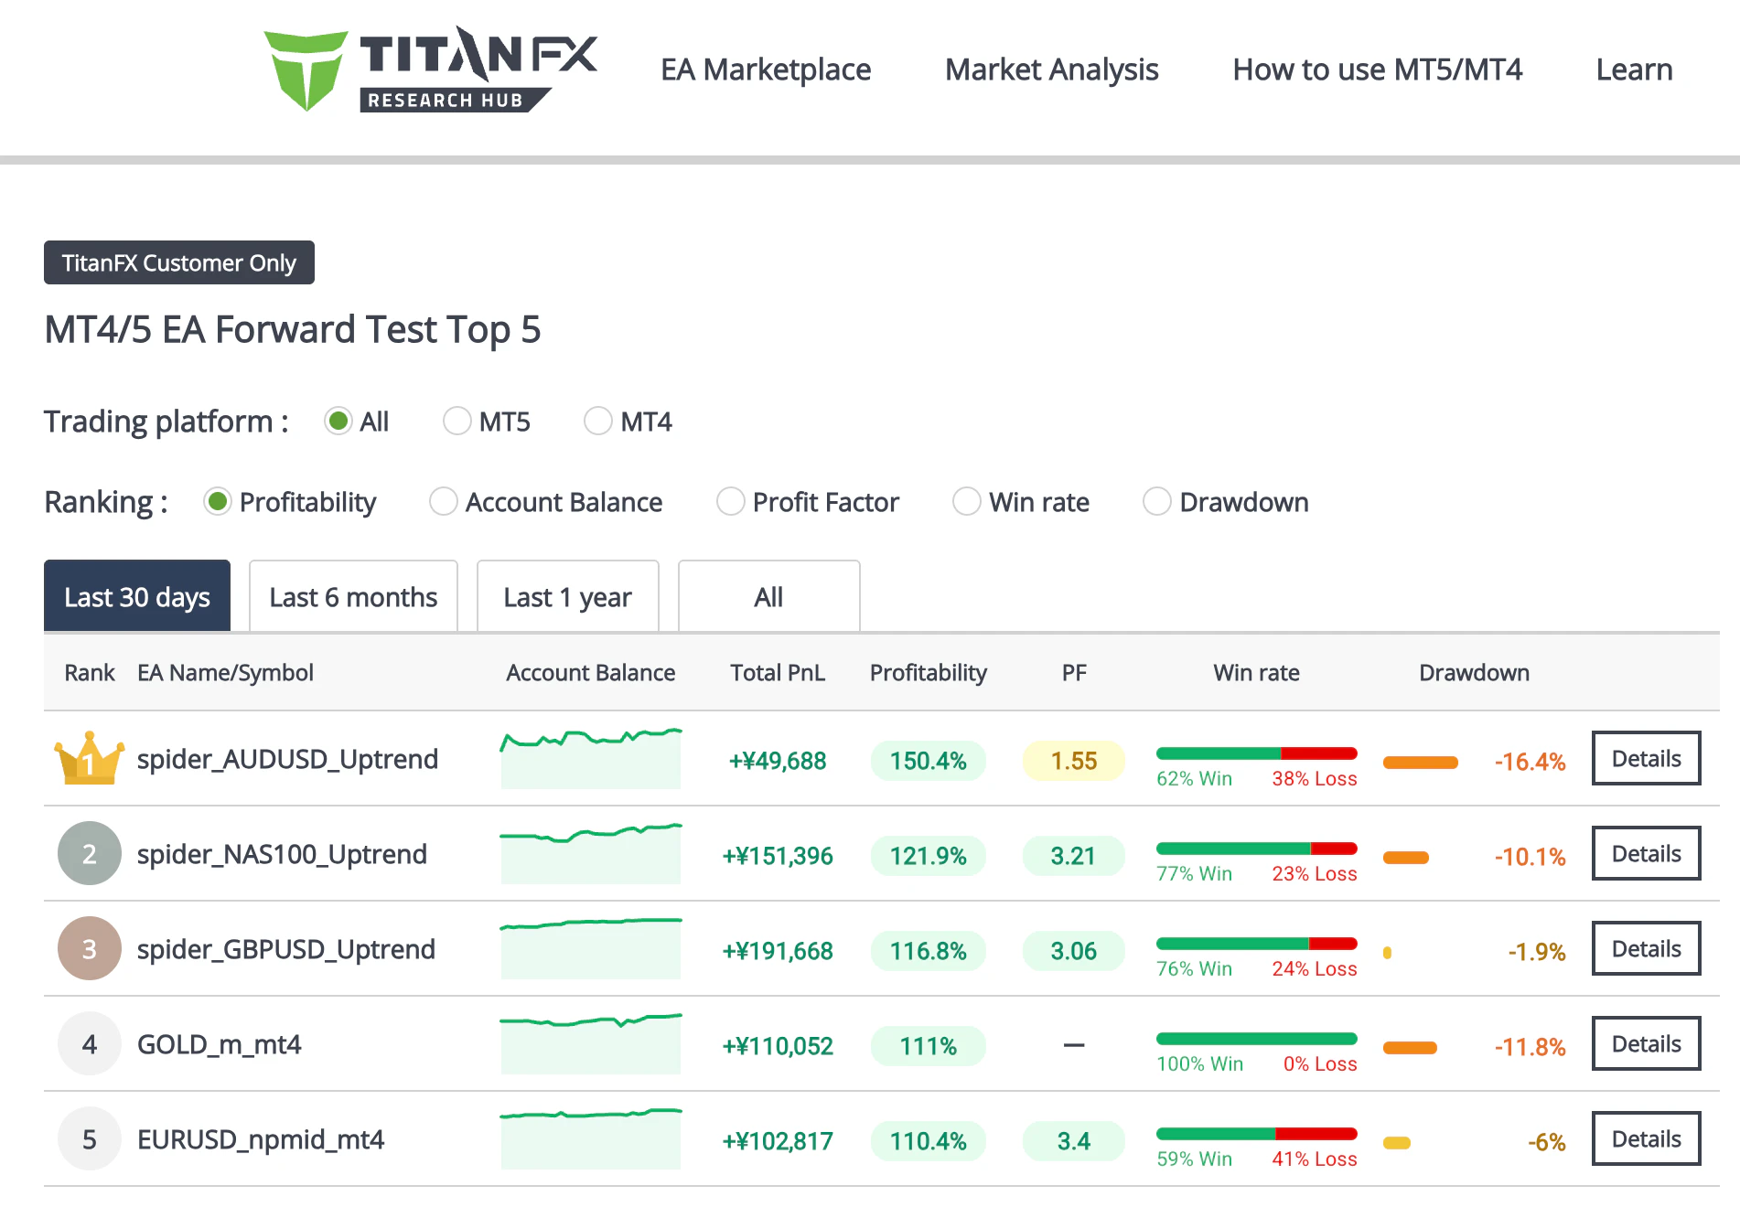Click the silver rank 2 badge
This screenshot has width=1740, height=1207.
point(89,854)
